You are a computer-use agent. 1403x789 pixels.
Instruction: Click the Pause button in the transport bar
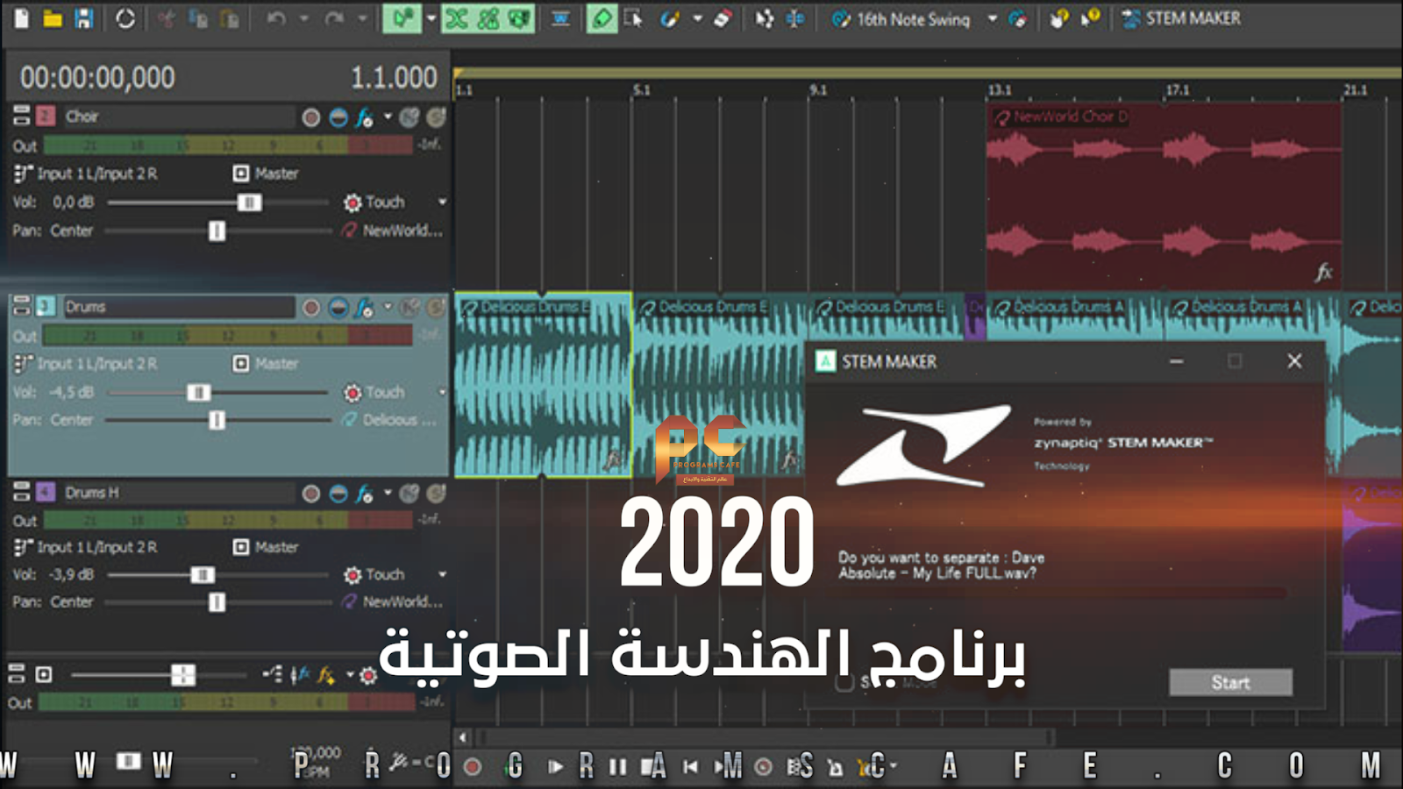[x=617, y=767]
